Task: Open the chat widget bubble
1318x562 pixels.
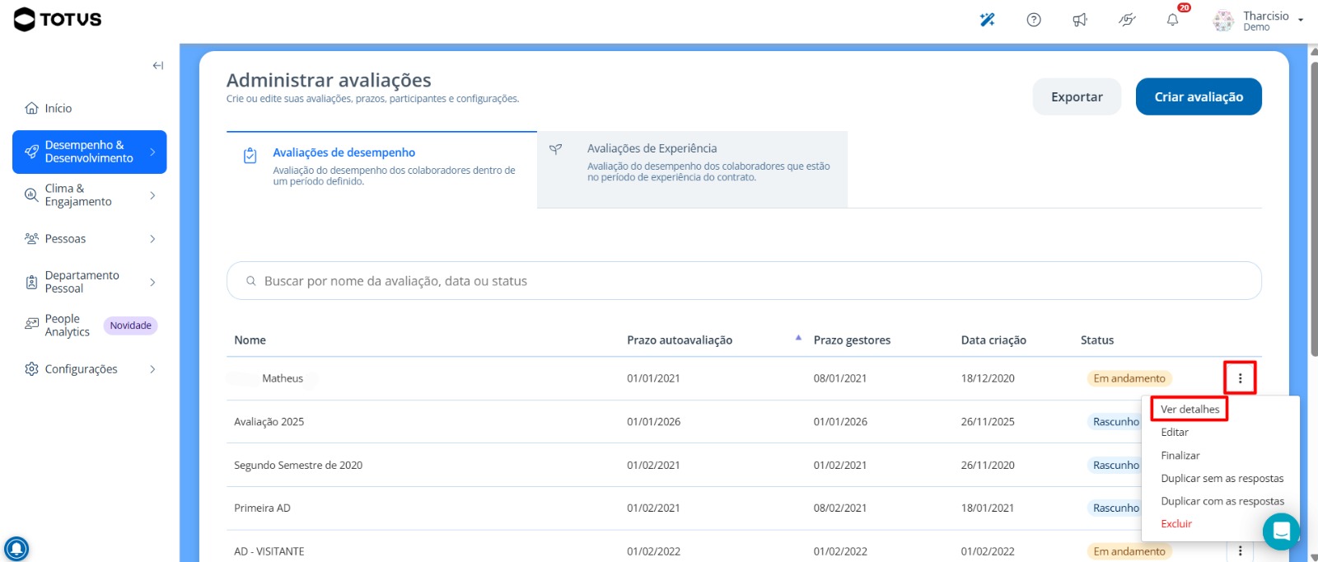Action: point(1281,532)
